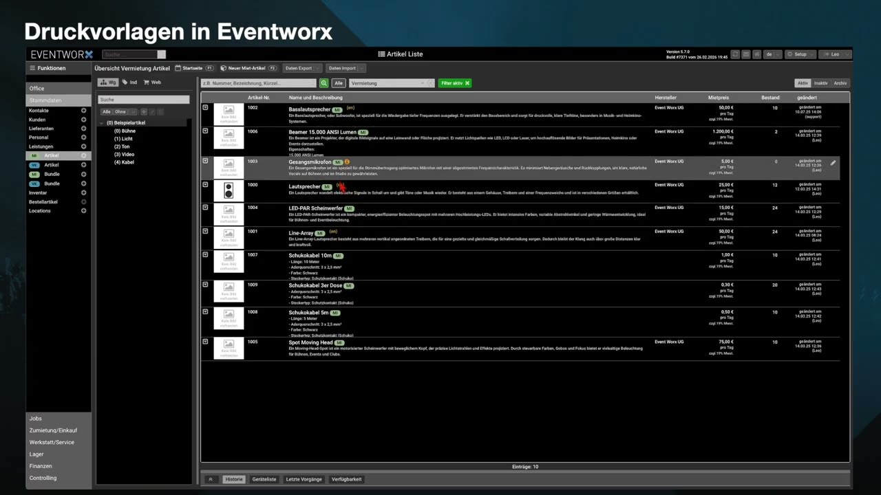
Task: Click the refresh icon in the top bar
Action: coord(735,54)
